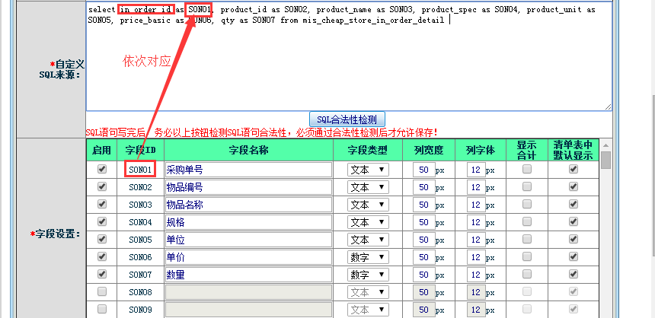Viewport: 655px width, 318px height.
Task: Click the 物品编号 field name input
Action: 248,187
